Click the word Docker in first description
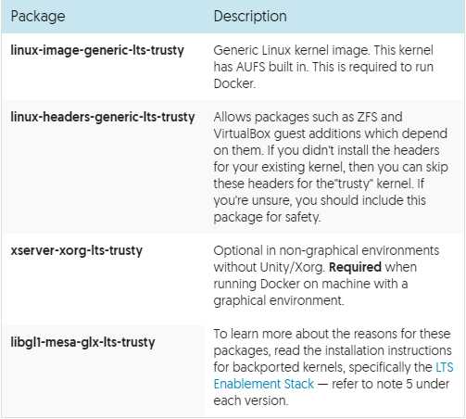 (234, 83)
